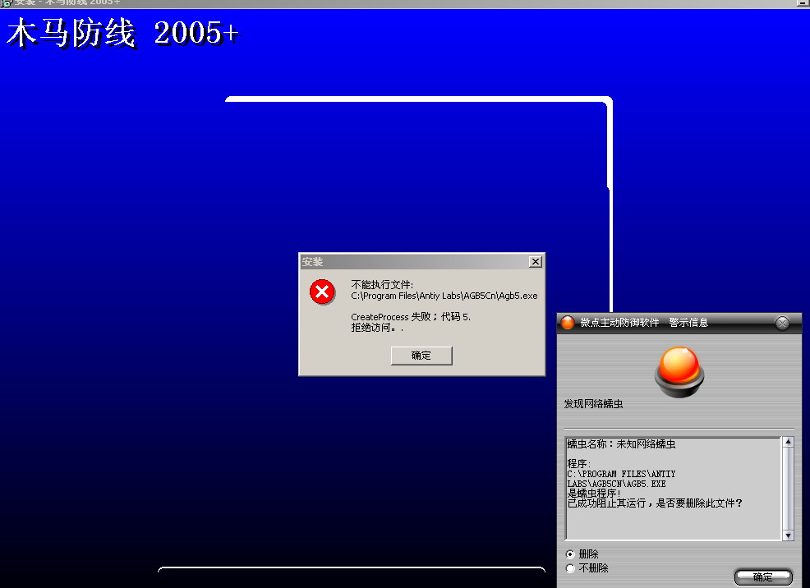Click the 警示信息 alert title text

click(x=688, y=323)
